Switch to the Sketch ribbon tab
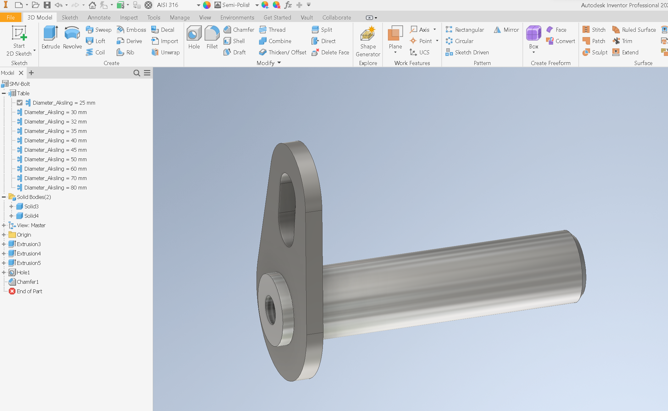668x411 pixels. point(70,17)
